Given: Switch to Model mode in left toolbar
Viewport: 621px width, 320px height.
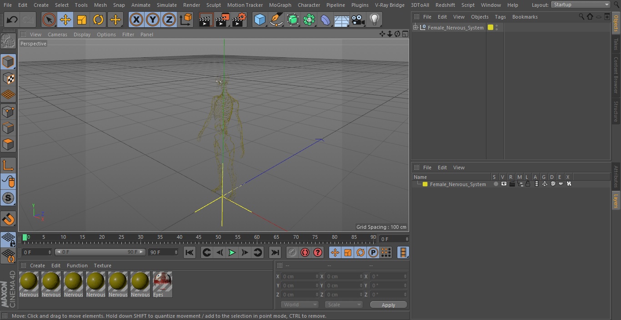Looking at the screenshot, I should point(8,61).
